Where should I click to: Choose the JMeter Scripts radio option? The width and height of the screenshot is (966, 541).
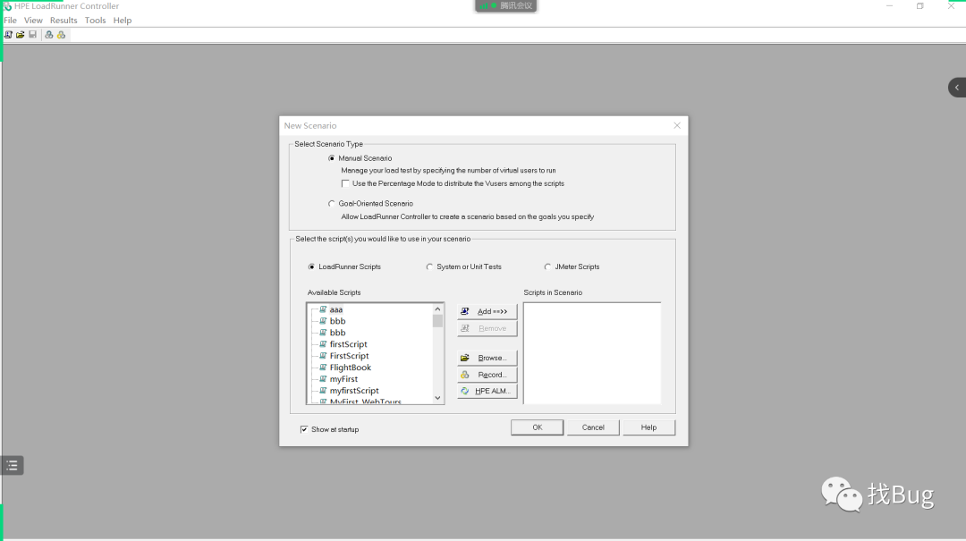click(x=547, y=266)
